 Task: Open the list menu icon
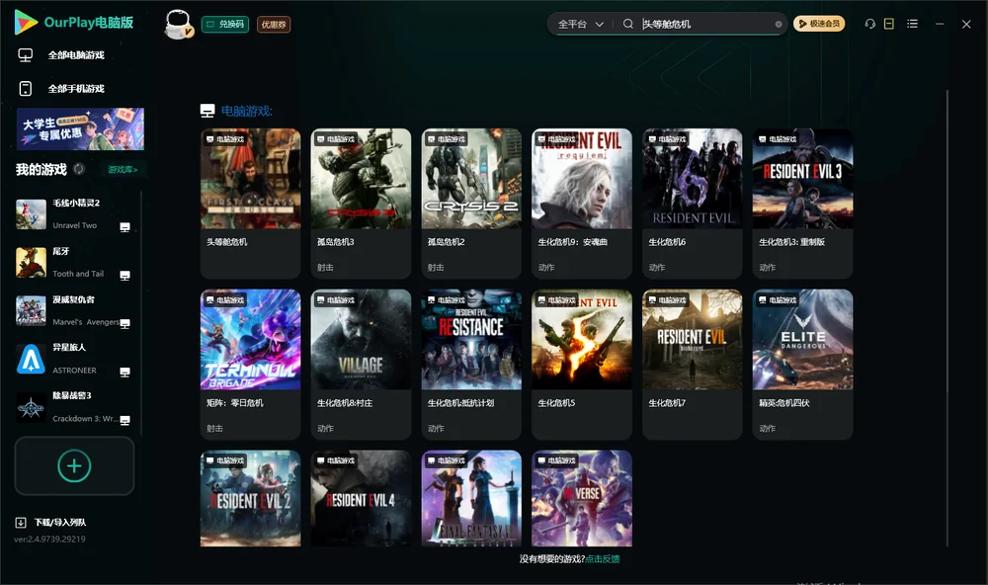click(x=912, y=24)
